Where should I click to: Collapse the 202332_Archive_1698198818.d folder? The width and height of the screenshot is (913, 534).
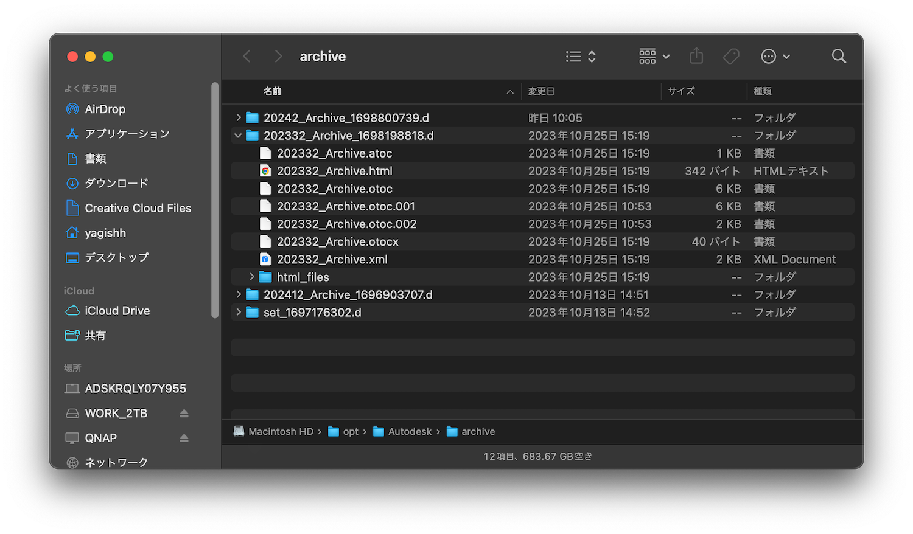click(238, 136)
